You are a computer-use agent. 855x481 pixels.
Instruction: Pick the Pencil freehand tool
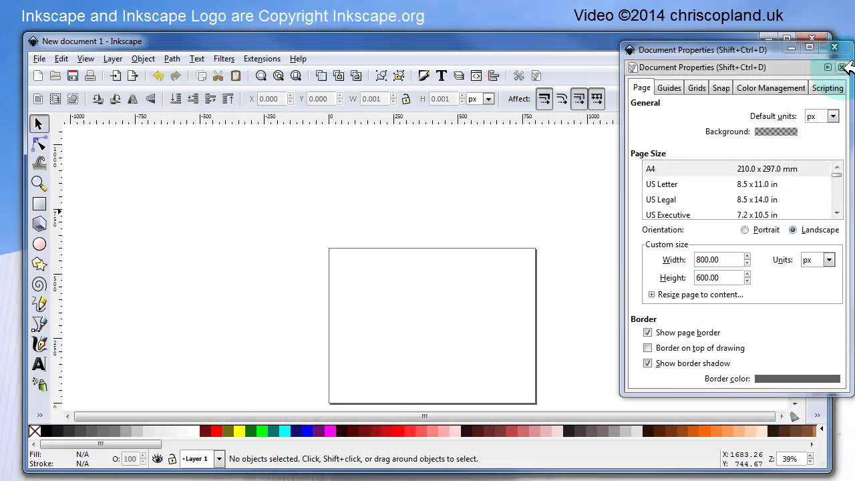pyautogui.click(x=39, y=304)
